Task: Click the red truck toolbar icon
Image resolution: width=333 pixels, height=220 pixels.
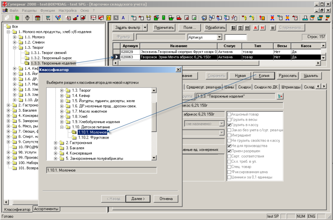Action: pyautogui.click(x=179, y=18)
